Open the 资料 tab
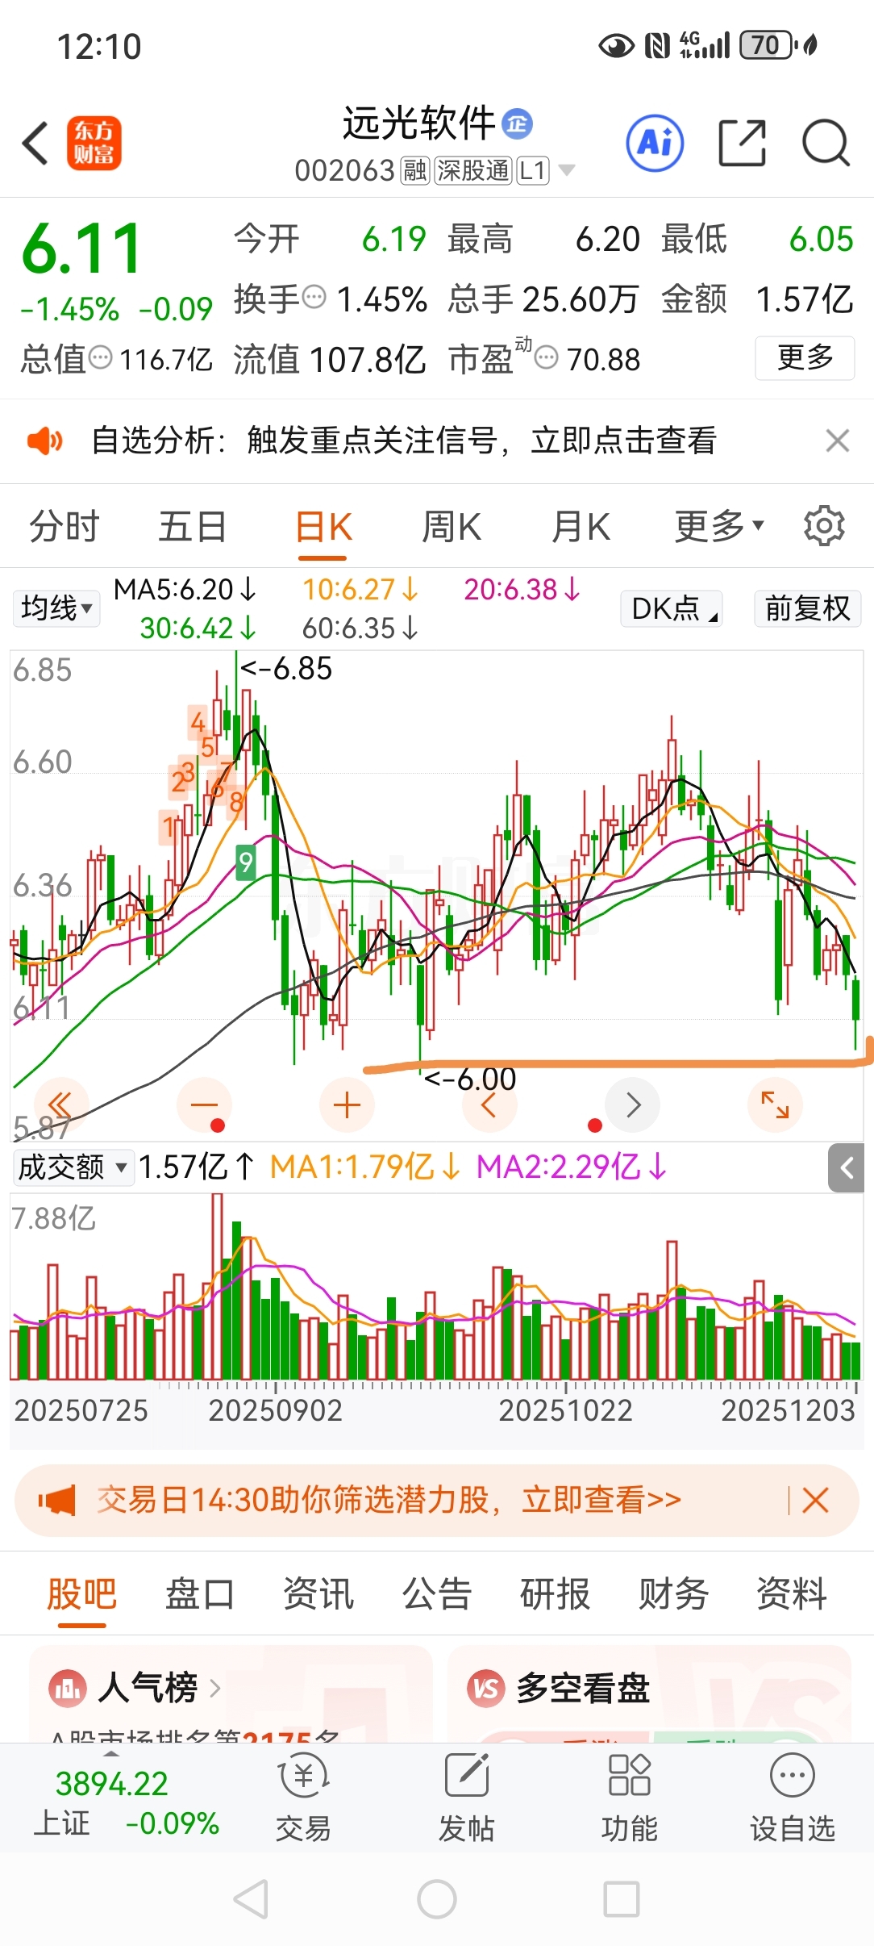 coord(792,1594)
